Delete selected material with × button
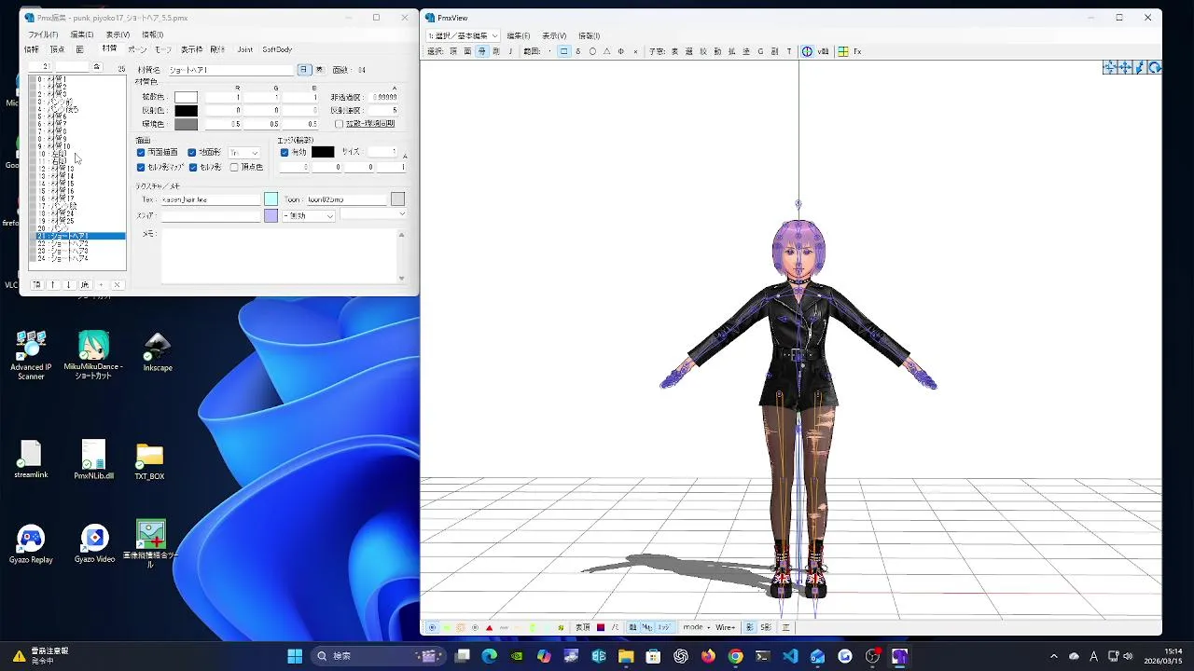Image resolution: width=1194 pixels, height=671 pixels. click(x=117, y=285)
